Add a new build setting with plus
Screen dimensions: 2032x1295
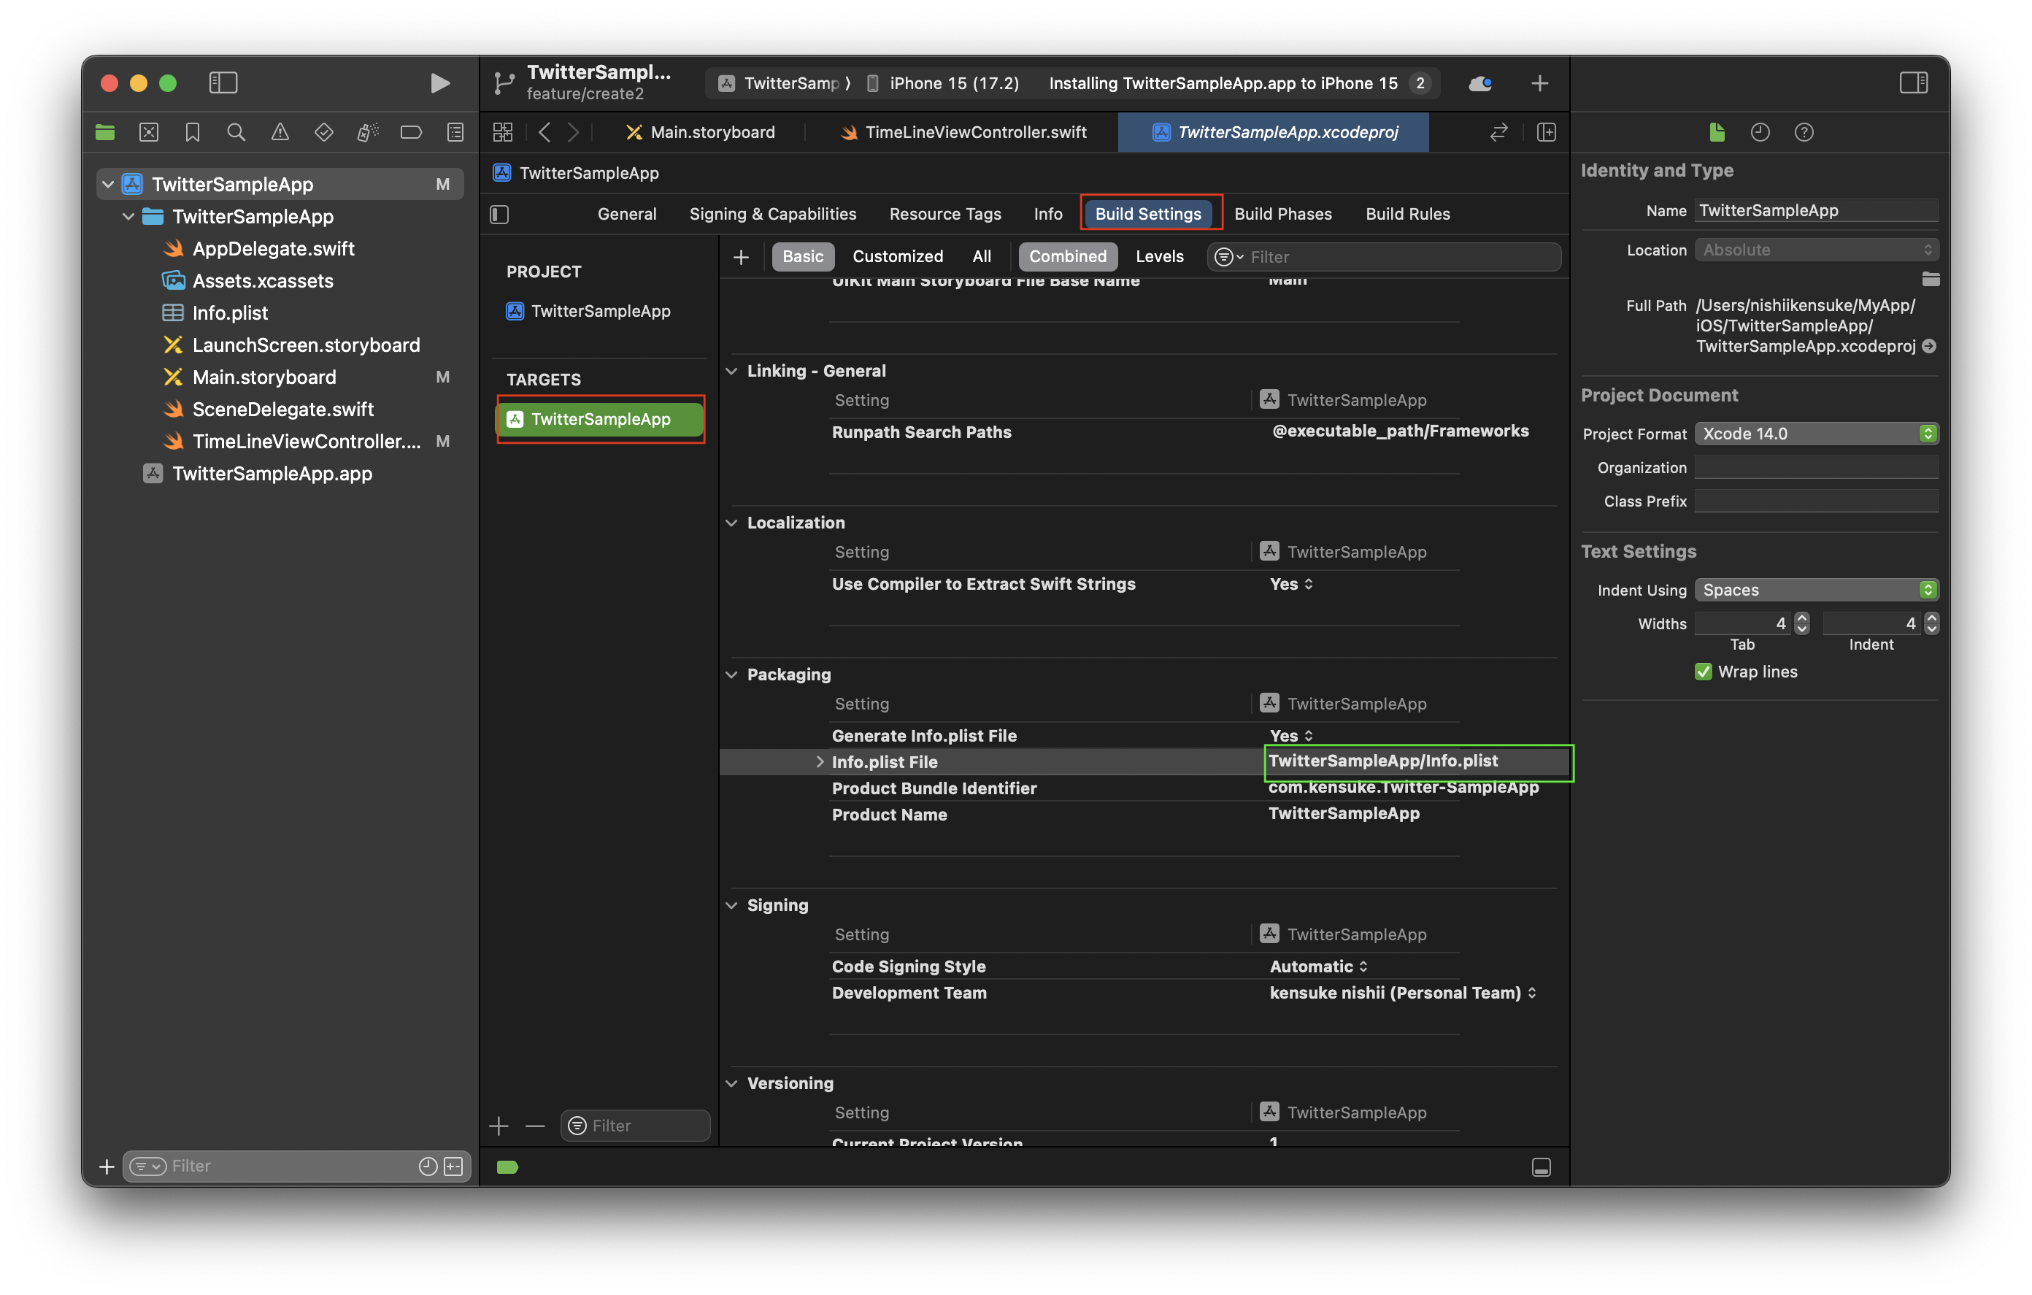pyautogui.click(x=741, y=257)
